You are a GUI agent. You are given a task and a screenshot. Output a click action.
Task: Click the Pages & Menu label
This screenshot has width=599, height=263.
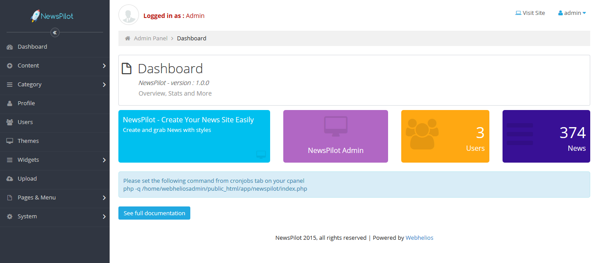[x=37, y=198]
